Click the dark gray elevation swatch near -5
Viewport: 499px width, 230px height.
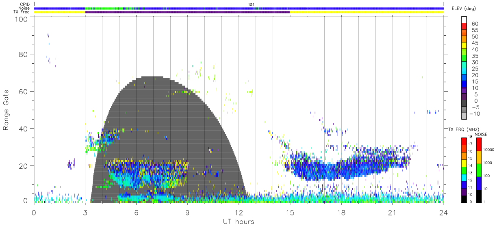coord(464,103)
